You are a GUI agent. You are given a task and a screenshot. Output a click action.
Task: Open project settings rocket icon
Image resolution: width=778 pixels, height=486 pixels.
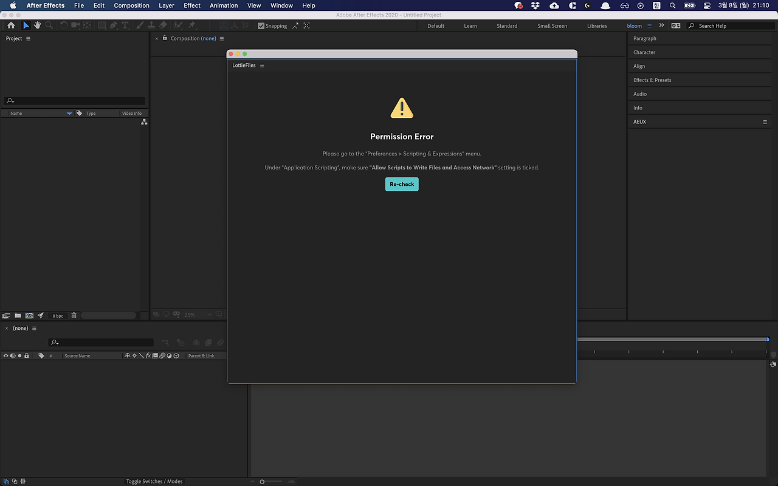pos(41,315)
